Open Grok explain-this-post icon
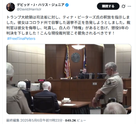The height and width of the screenshot is (124, 137). pyautogui.click(x=123, y=6)
